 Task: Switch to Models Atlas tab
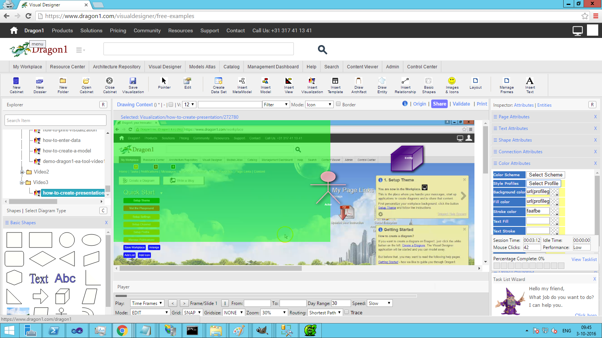[x=202, y=66]
